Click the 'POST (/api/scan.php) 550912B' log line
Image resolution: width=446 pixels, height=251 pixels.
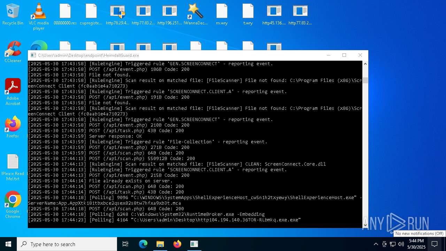pyautogui.click(x=111, y=159)
